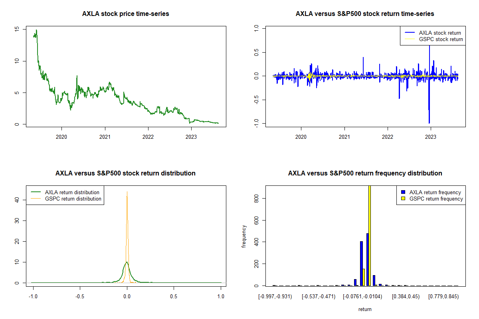
Task: Click the yellow GSPC return frequency legend swatch
Action: point(404,199)
